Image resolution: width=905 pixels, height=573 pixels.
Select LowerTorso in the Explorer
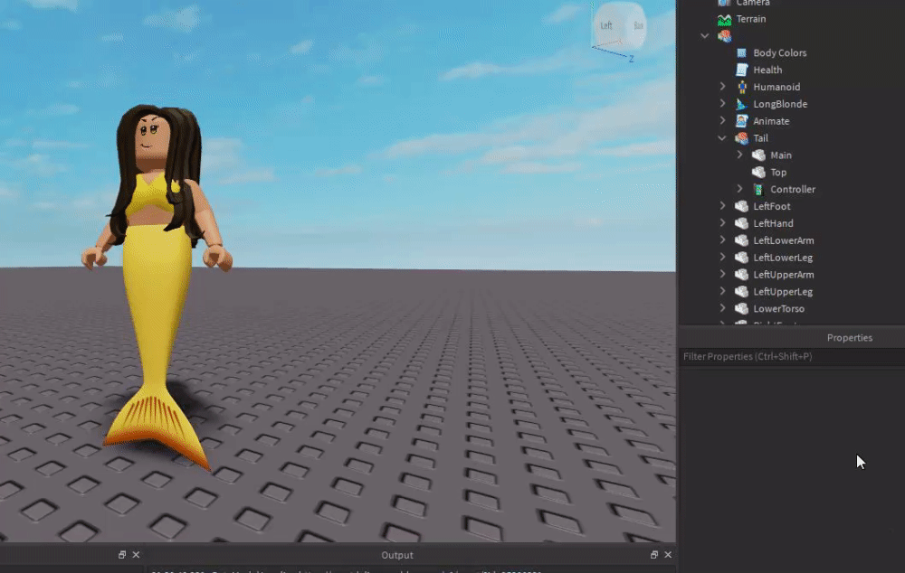click(778, 309)
